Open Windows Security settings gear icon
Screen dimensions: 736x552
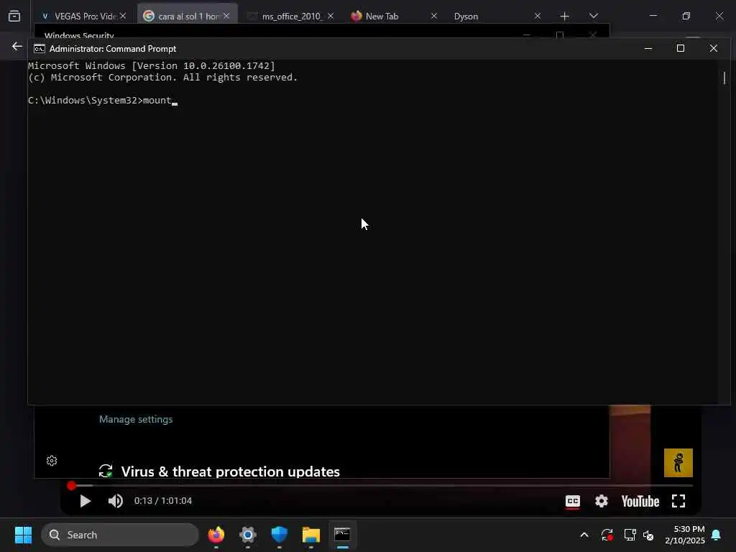pyautogui.click(x=52, y=461)
